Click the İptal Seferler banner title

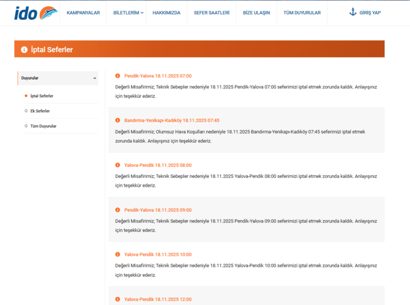click(x=52, y=49)
